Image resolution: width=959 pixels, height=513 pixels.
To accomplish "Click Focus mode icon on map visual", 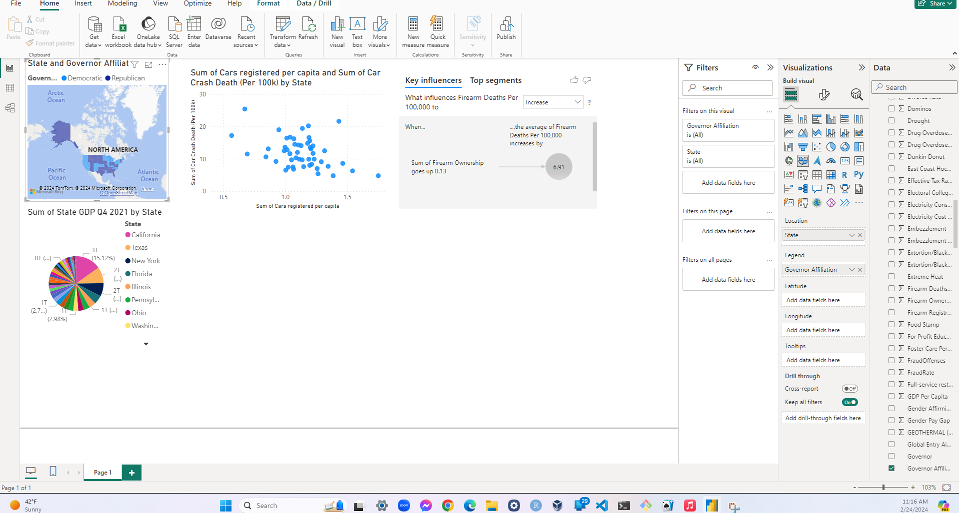I will point(148,64).
